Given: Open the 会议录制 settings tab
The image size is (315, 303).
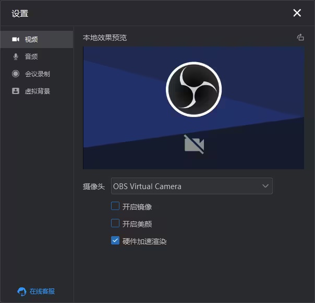Looking at the screenshot, I should point(38,74).
